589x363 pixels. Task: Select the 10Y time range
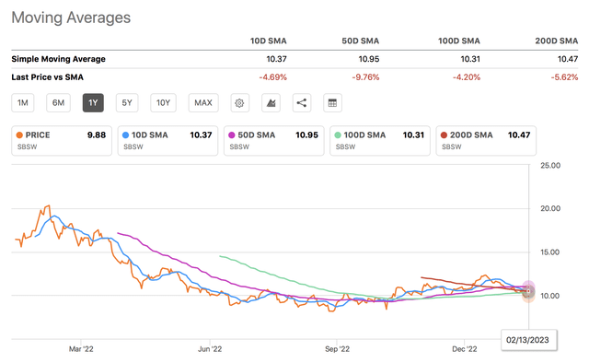(164, 103)
